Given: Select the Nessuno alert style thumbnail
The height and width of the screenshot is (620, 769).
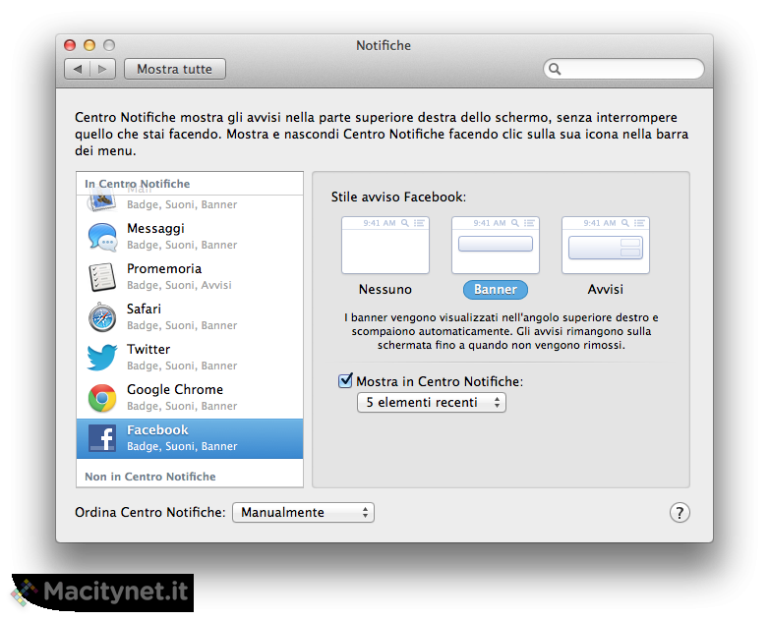Looking at the screenshot, I should 385,245.
